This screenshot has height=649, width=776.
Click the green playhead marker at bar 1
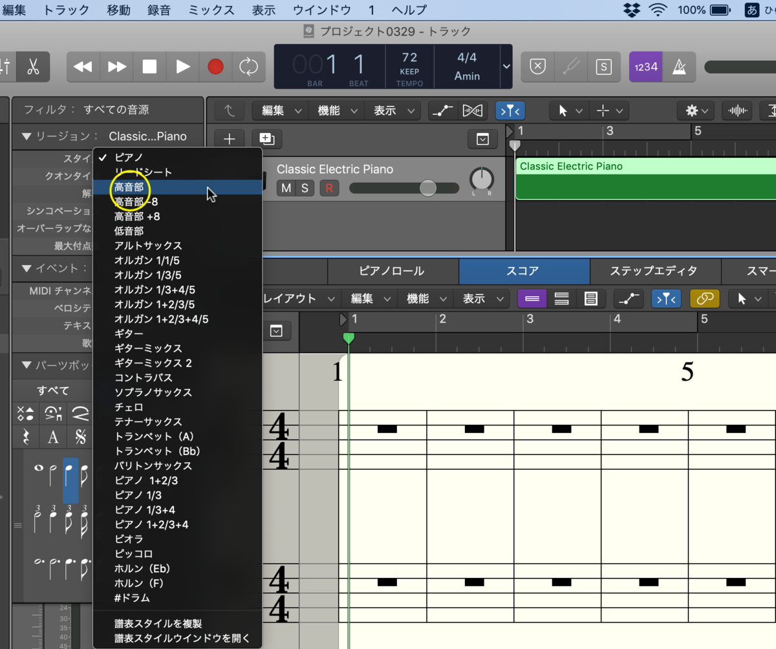pos(349,336)
